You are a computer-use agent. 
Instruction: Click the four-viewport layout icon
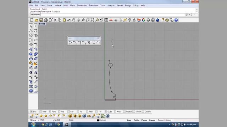[x=106, y=20]
